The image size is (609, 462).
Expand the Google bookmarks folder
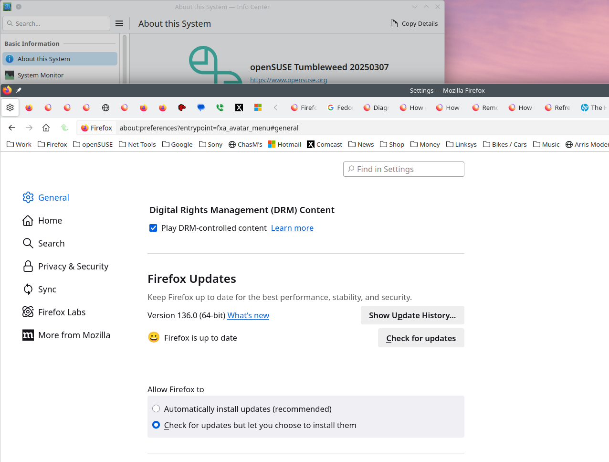178,144
